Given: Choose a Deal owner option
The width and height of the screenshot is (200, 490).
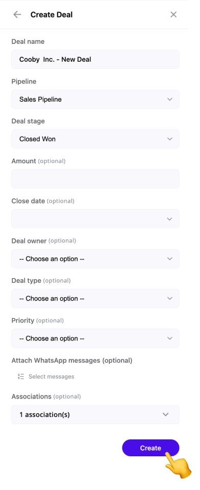Looking at the screenshot, I should click(95, 259).
